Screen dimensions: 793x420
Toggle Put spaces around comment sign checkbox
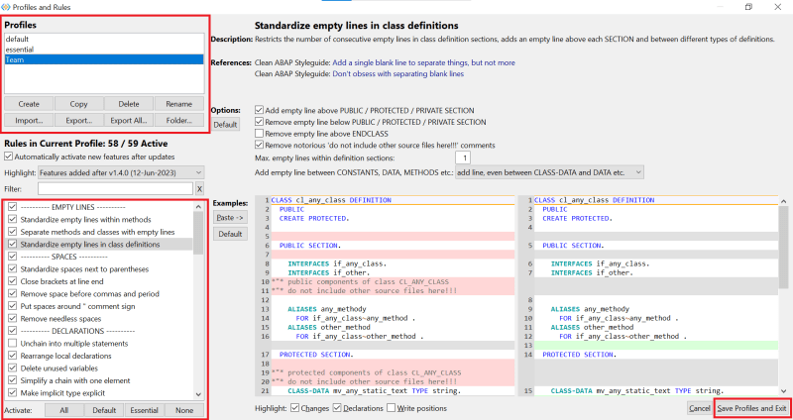[12, 306]
